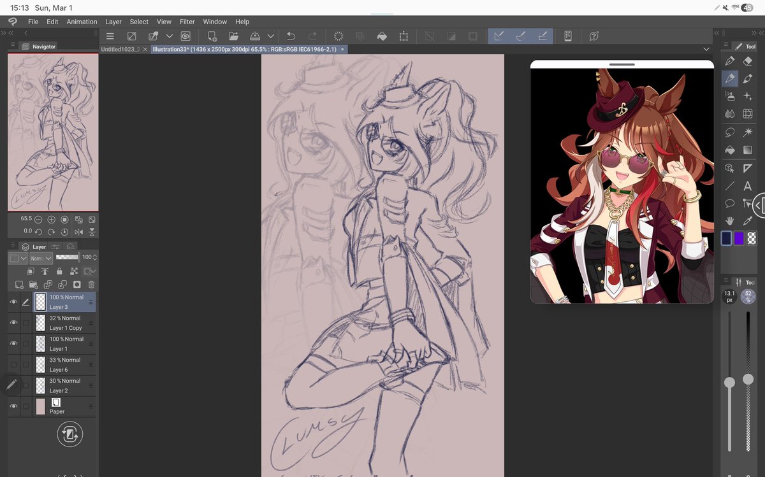
Task: Open the File menu
Action: (33, 22)
